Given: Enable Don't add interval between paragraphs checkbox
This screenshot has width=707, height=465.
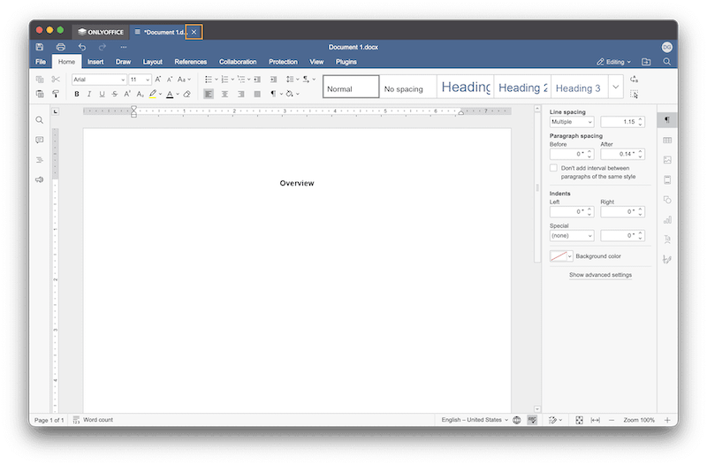Looking at the screenshot, I should coord(553,168).
